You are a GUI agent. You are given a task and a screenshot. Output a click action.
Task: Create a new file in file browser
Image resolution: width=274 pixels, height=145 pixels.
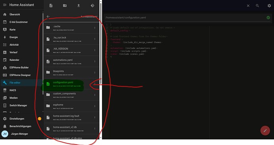51,6
